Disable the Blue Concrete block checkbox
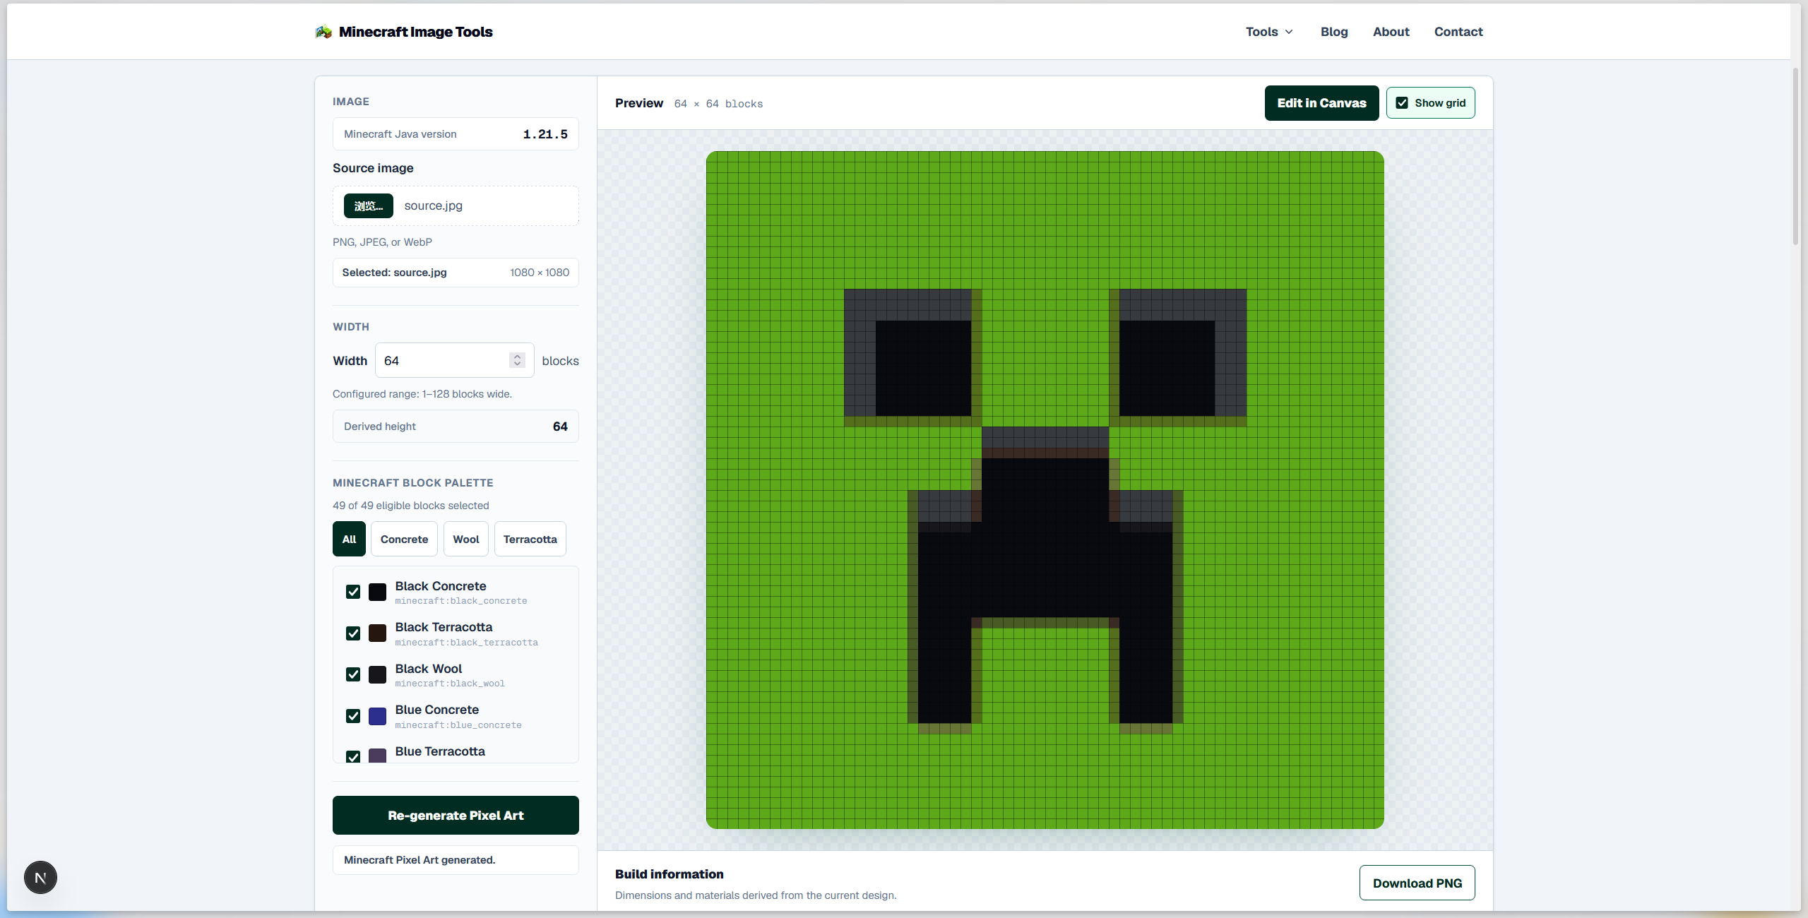1808x918 pixels. pos(353,716)
